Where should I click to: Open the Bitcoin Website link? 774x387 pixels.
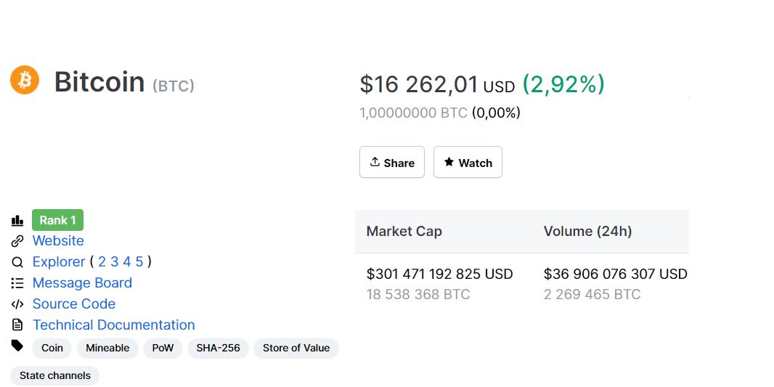tap(58, 241)
